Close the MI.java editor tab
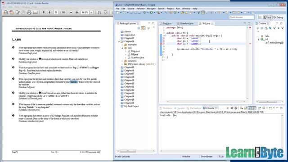This screenshot has height=162, width=288. click(x=212, y=23)
